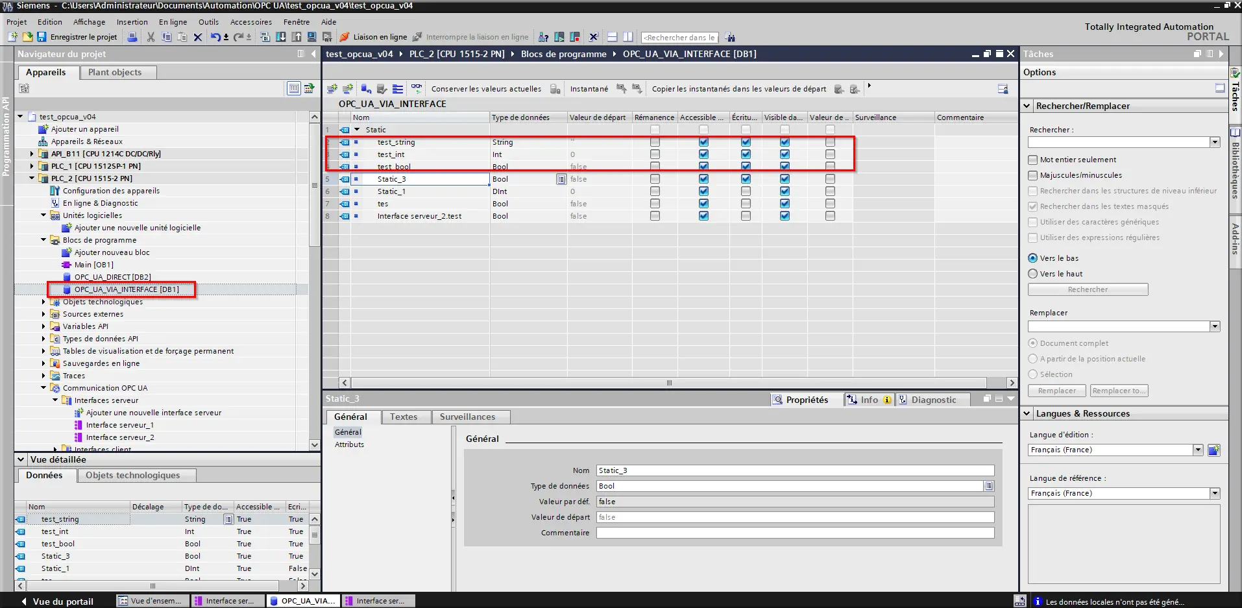The image size is (1242, 608).
Task: Toggle Accessible checkbox for Interface serveur_2.test row
Action: (703, 216)
